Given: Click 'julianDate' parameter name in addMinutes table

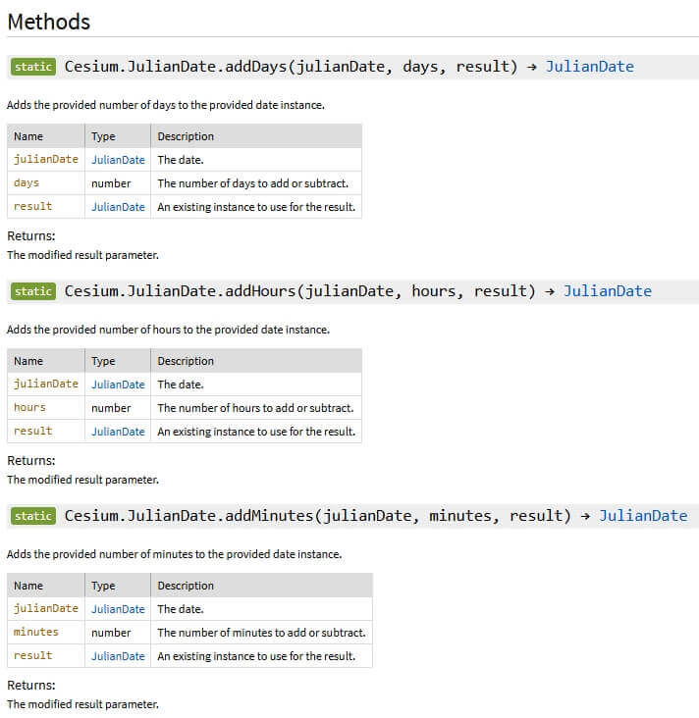Looking at the screenshot, I should (46, 608).
